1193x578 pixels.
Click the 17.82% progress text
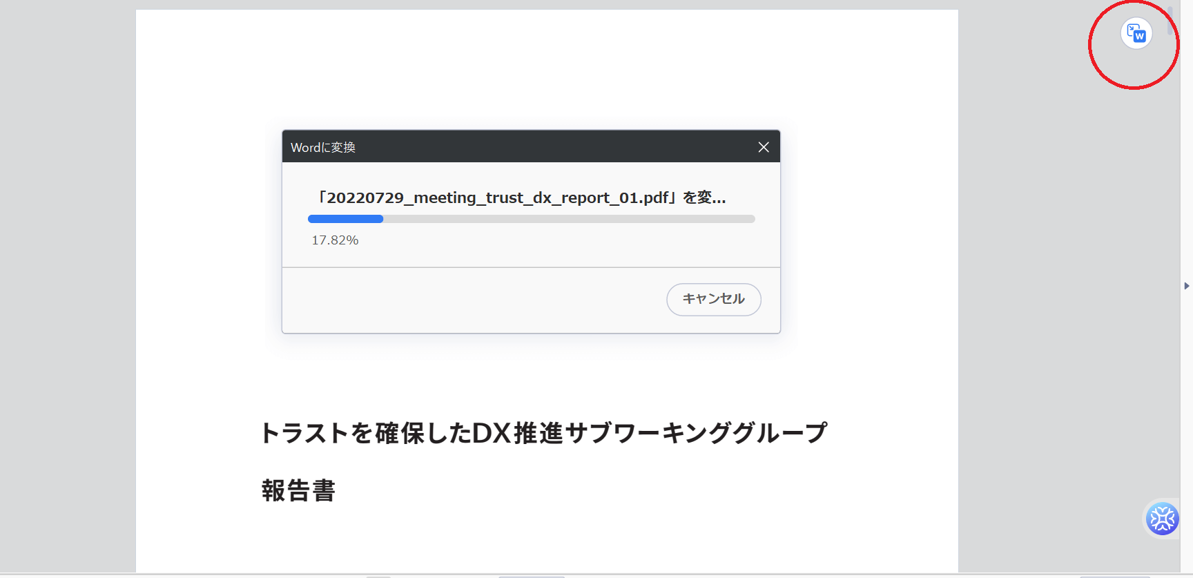[335, 240]
